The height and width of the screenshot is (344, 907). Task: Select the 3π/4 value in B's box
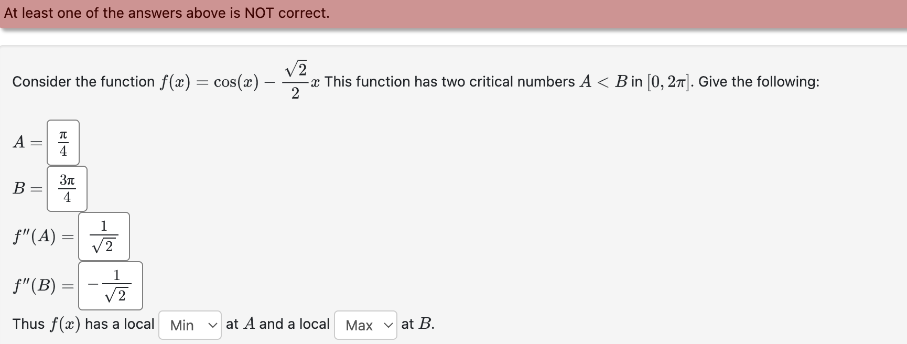click(x=66, y=188)
